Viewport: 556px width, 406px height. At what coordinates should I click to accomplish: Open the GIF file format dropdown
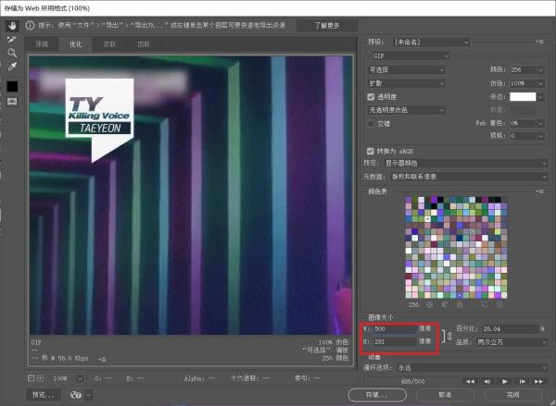tap(408, 55)
